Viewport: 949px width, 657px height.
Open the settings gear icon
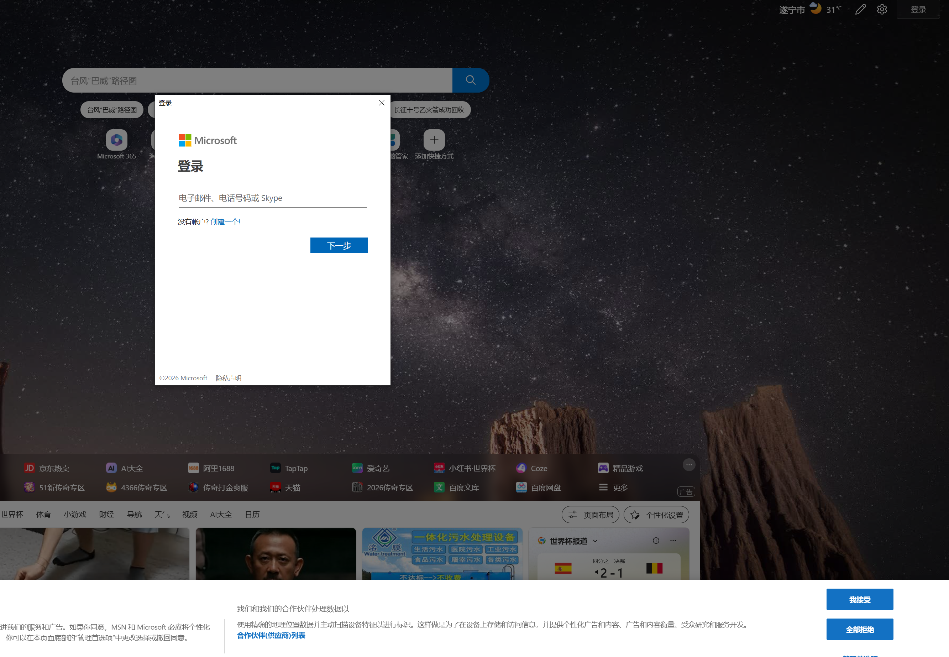[881, 10]
